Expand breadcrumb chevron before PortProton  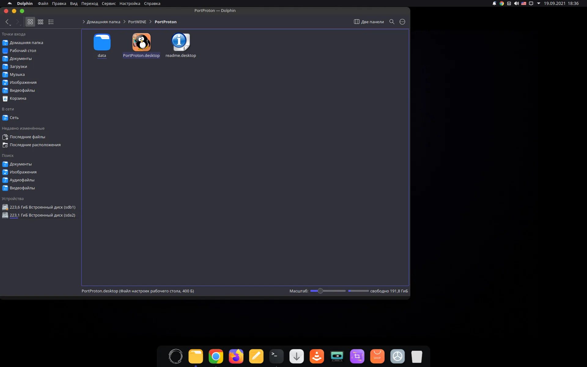(150, 22)
